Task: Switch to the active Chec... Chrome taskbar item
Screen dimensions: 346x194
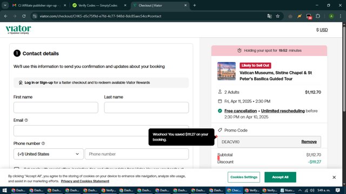Action: click(234, 190)
